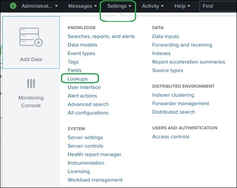Screen dimensions: 237x188
Task: Expand the Activity dropdown
Action: point(153,6)
